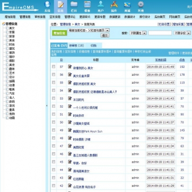192x192 pixels.
Task: Click the edit icon on row ID 46
Action: 70,154
